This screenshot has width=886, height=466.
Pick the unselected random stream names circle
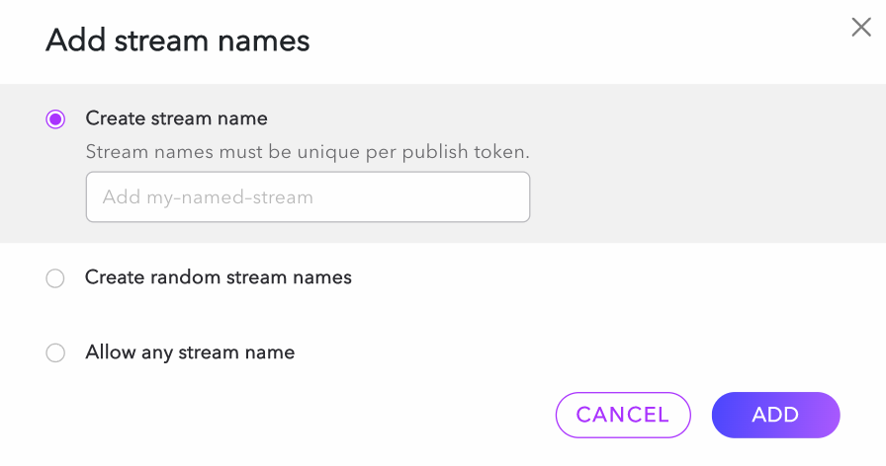[55, 278]
